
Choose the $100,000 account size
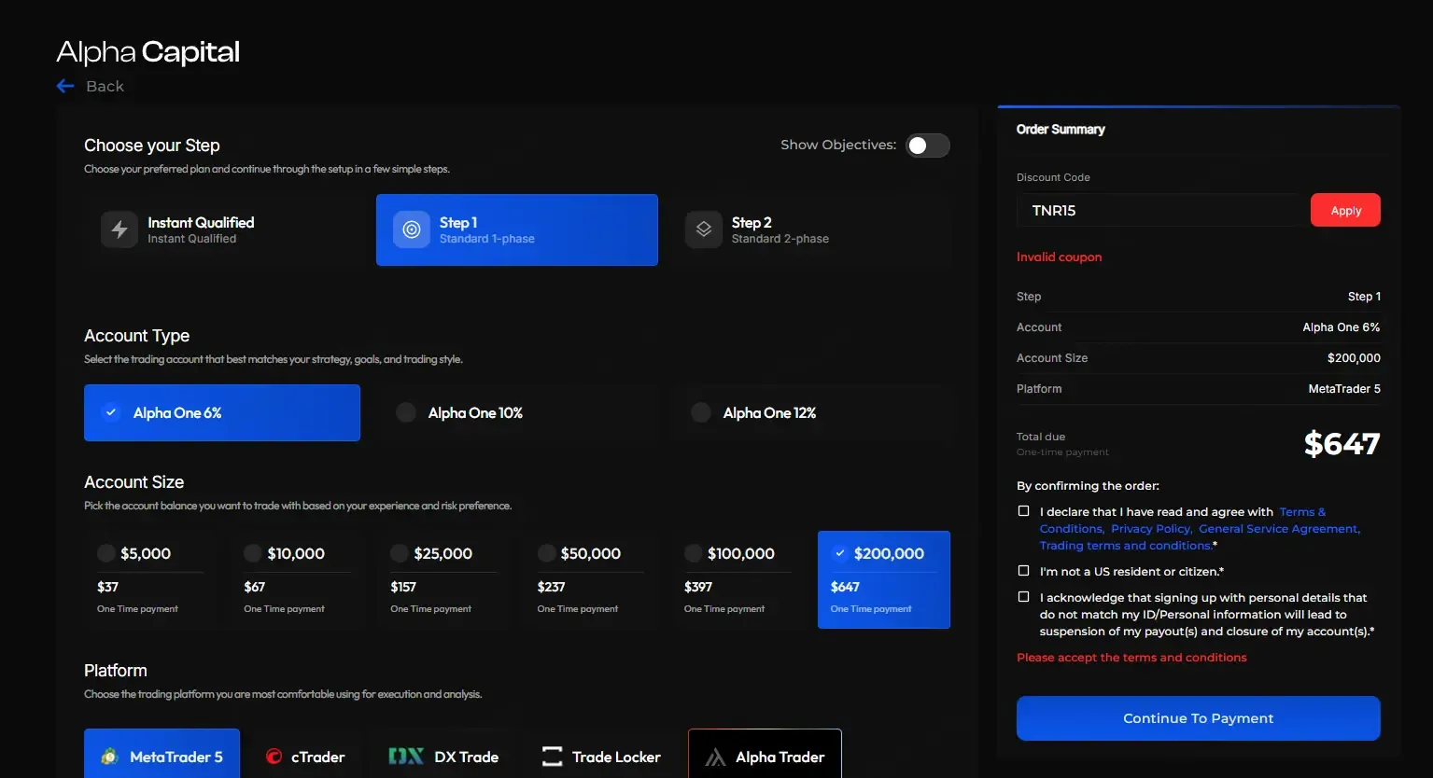click(738, 579)
